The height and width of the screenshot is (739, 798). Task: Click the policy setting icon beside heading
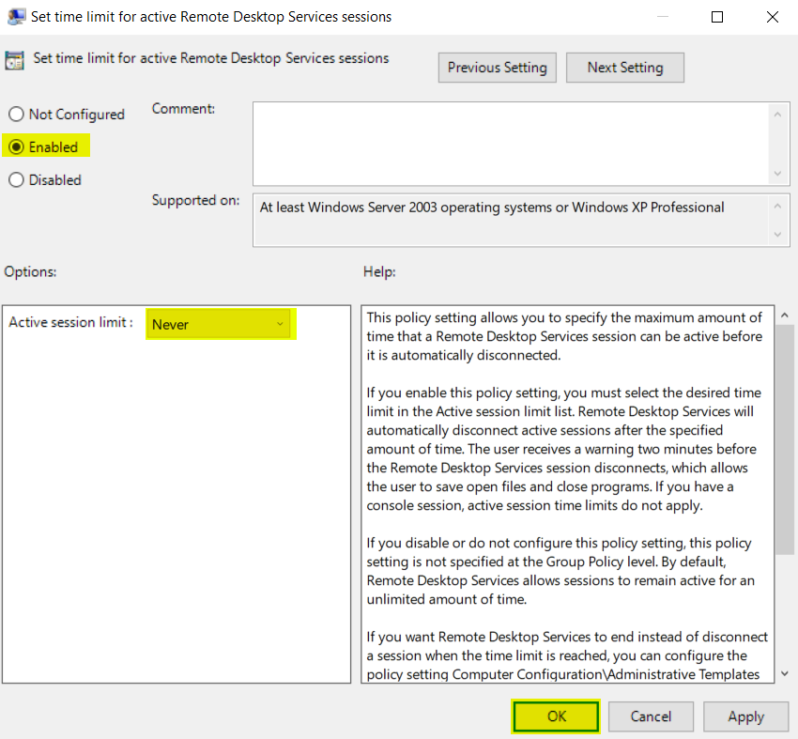(x=15, y=60)
